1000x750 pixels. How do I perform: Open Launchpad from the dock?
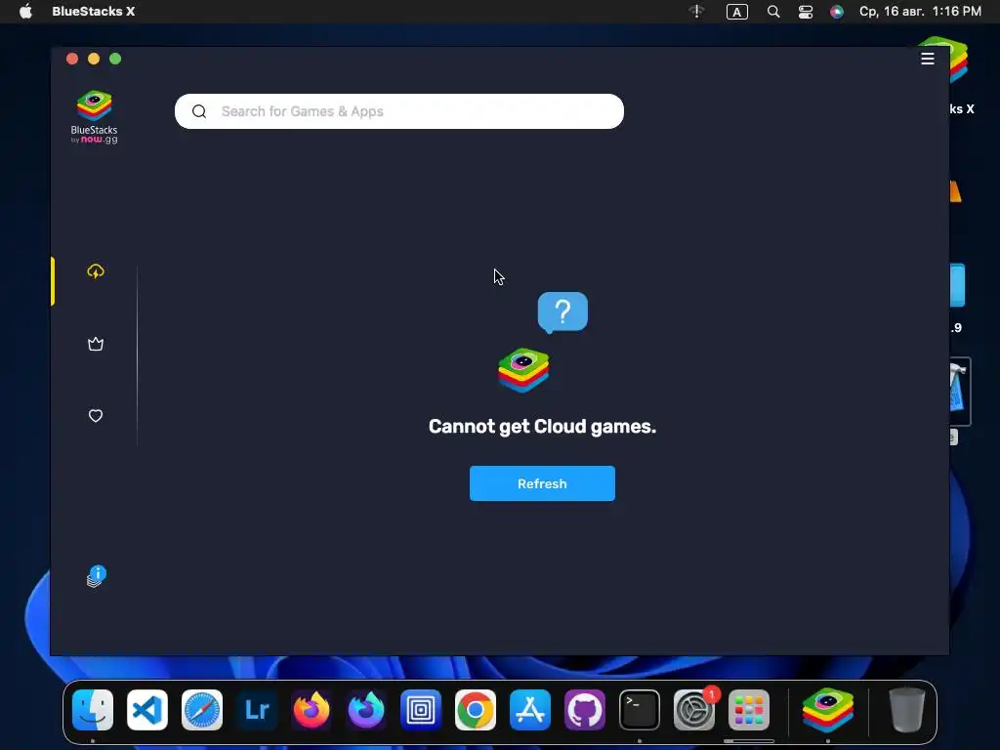click(x=749, y=710)
